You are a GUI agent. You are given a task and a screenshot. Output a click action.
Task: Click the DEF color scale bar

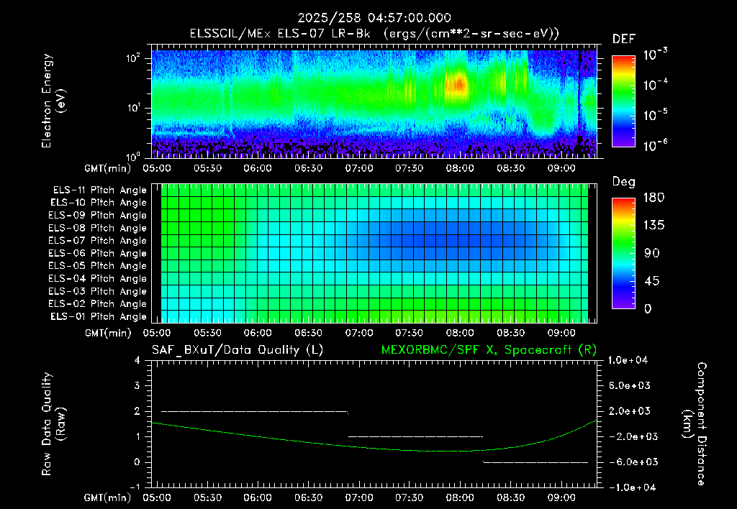click(x=623, y=101)
